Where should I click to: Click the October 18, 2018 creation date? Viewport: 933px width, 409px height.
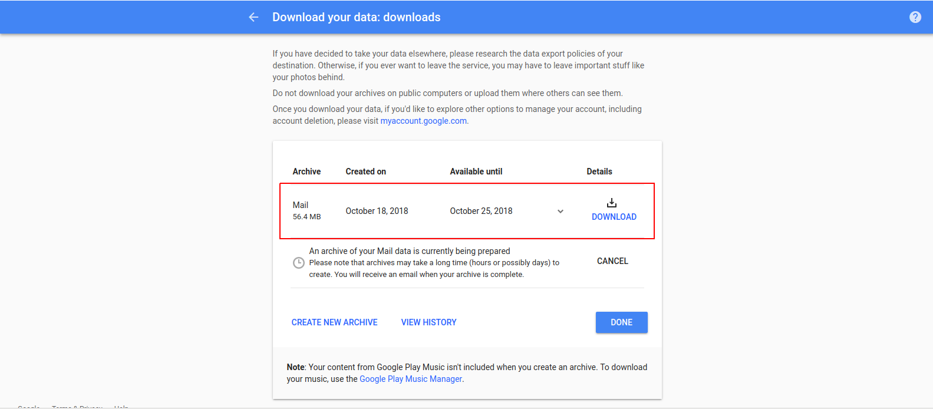pyautogui.click(x=377, y=211)
